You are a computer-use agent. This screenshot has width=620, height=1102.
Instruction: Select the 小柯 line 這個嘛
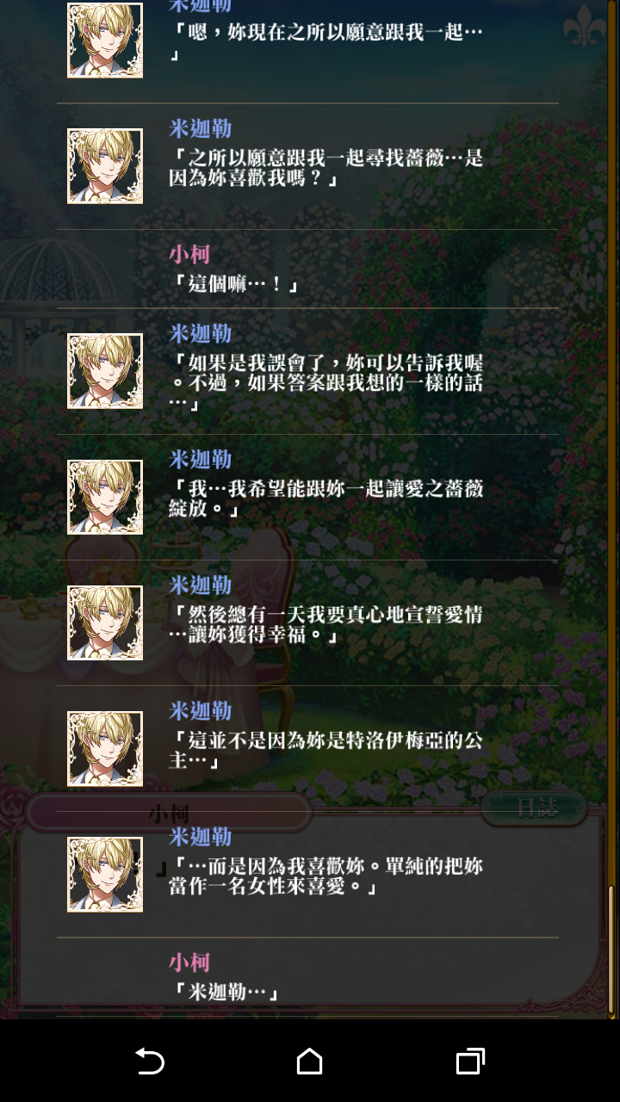click(x=307, y=269)
